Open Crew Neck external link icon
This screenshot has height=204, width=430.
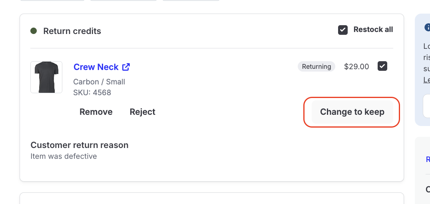[x=126, y=67]
